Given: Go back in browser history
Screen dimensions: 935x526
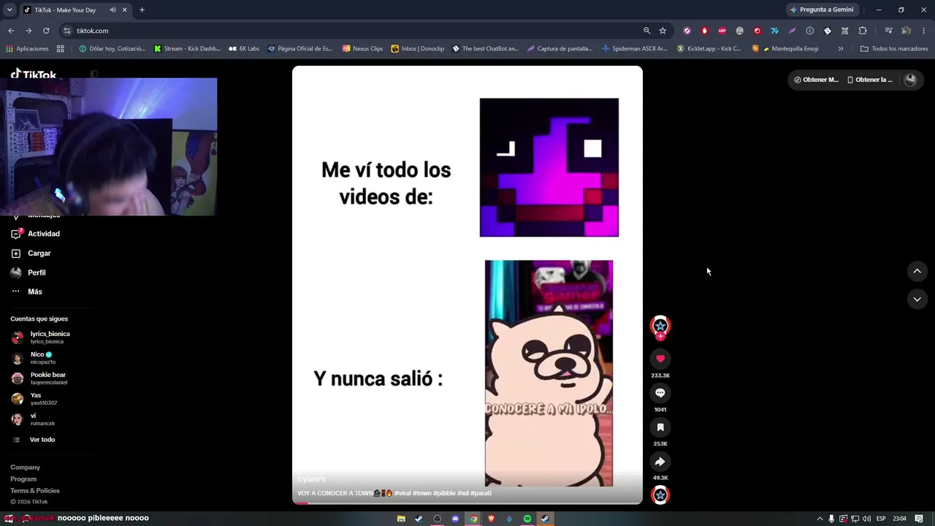Looking at the screenshot, I should pyautogui.click(x=11, y=31).
